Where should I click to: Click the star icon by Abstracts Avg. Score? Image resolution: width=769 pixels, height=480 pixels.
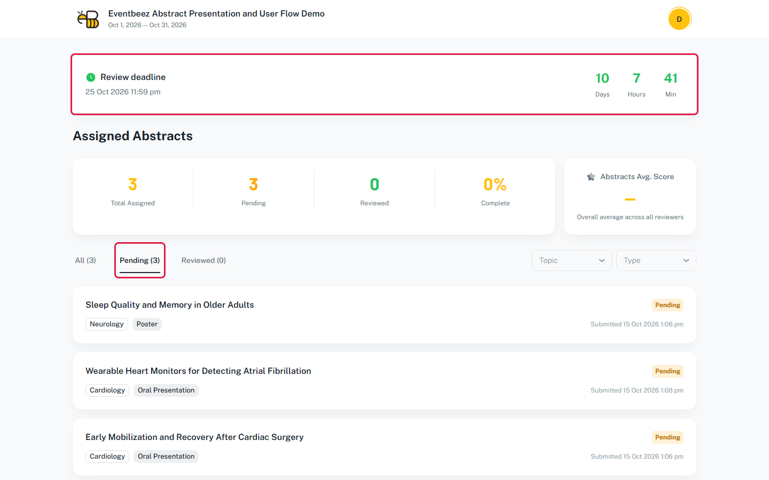pyautogui.click(x=591, y=177)
